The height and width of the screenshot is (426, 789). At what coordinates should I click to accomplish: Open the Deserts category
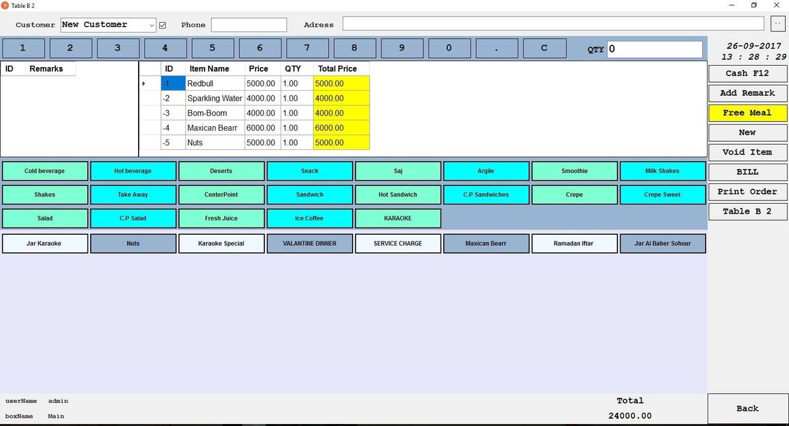(221, 171)
